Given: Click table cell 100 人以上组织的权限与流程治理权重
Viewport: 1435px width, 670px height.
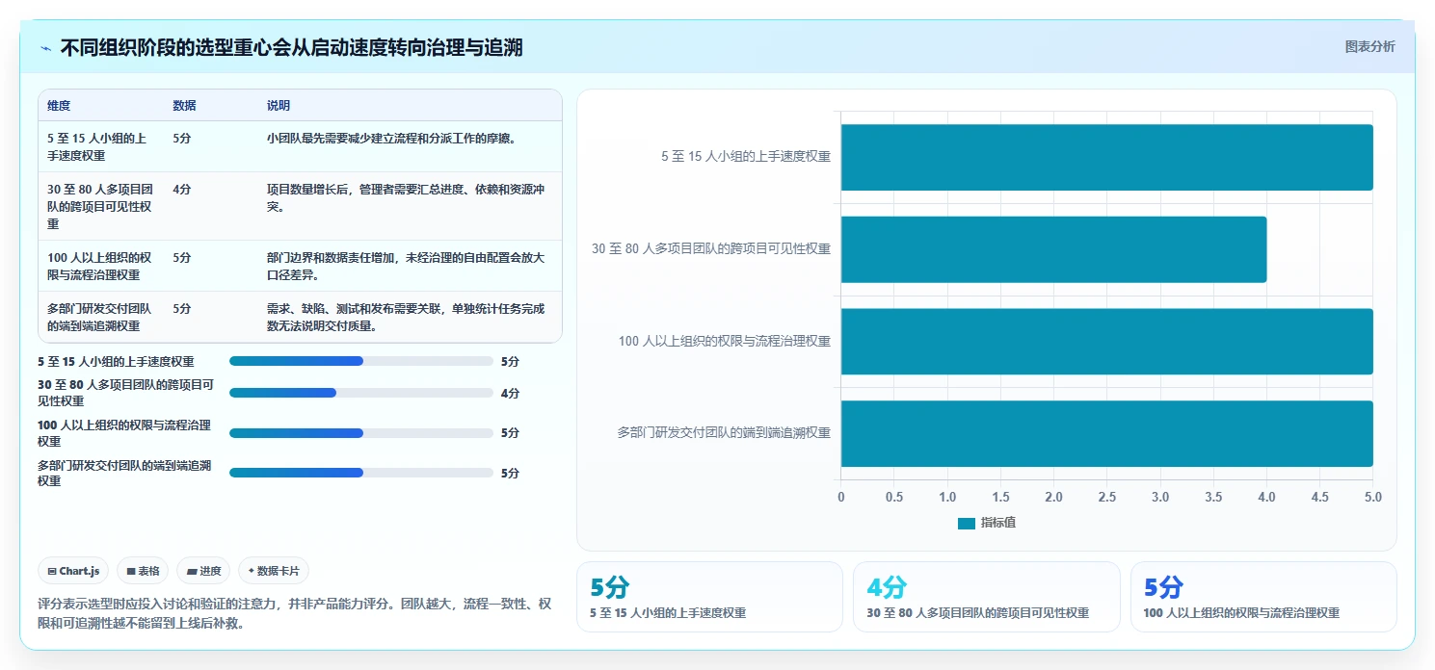Looking at the screenshot, I should (x=101, y=266).
